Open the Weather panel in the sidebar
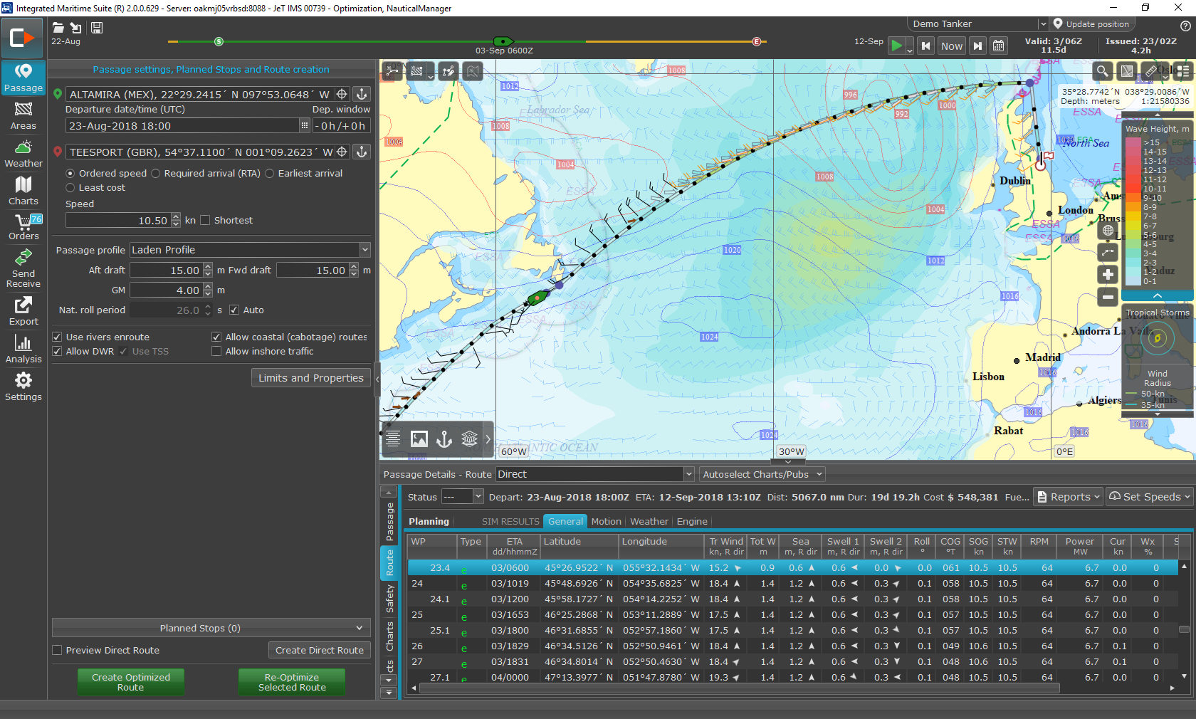This screenshot has width=1196, height=719. (x=23, y=154)
